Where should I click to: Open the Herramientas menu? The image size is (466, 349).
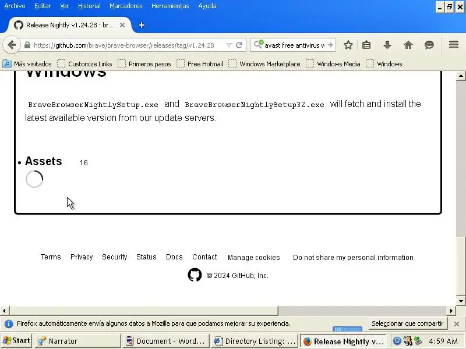click(x=170, y=6)
